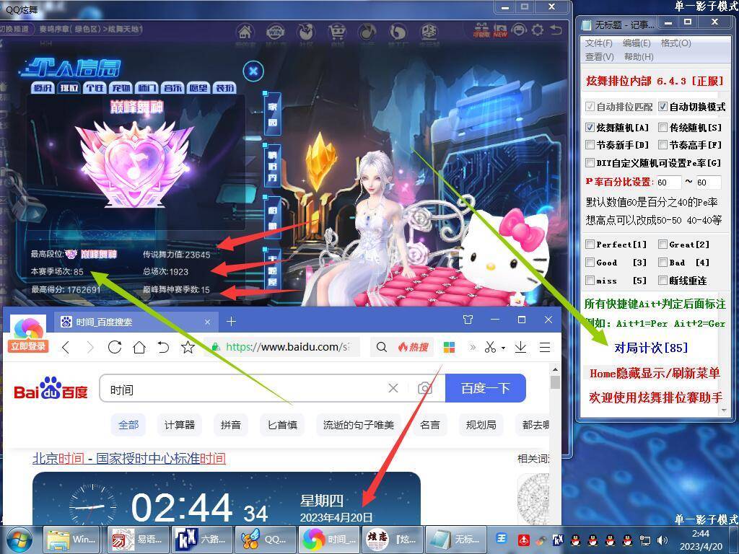Click the return arrow icon in game top bar
Screen dimensions: 739x554
click(556, 30)
